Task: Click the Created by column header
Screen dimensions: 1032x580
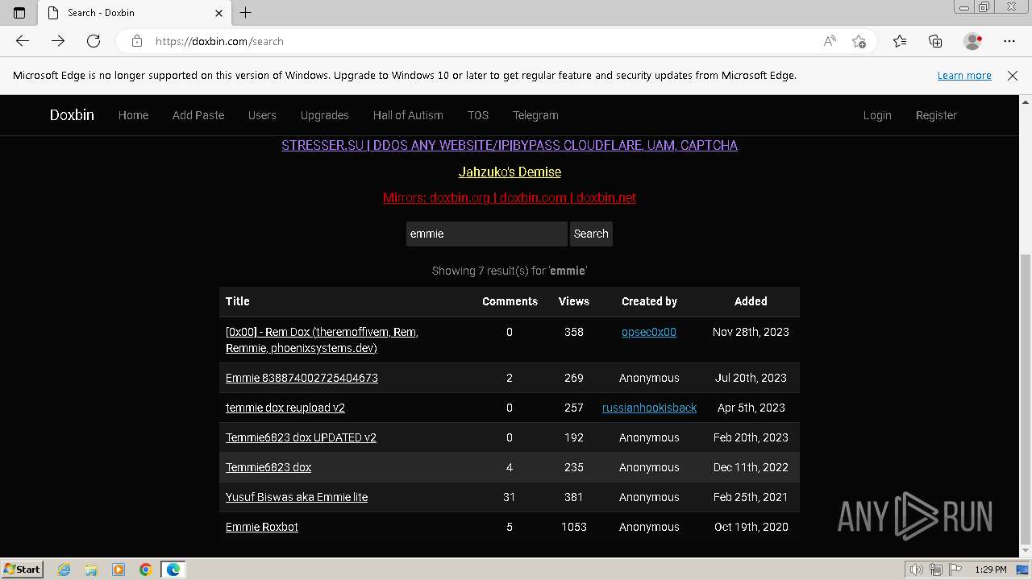Action: (649, 301)
